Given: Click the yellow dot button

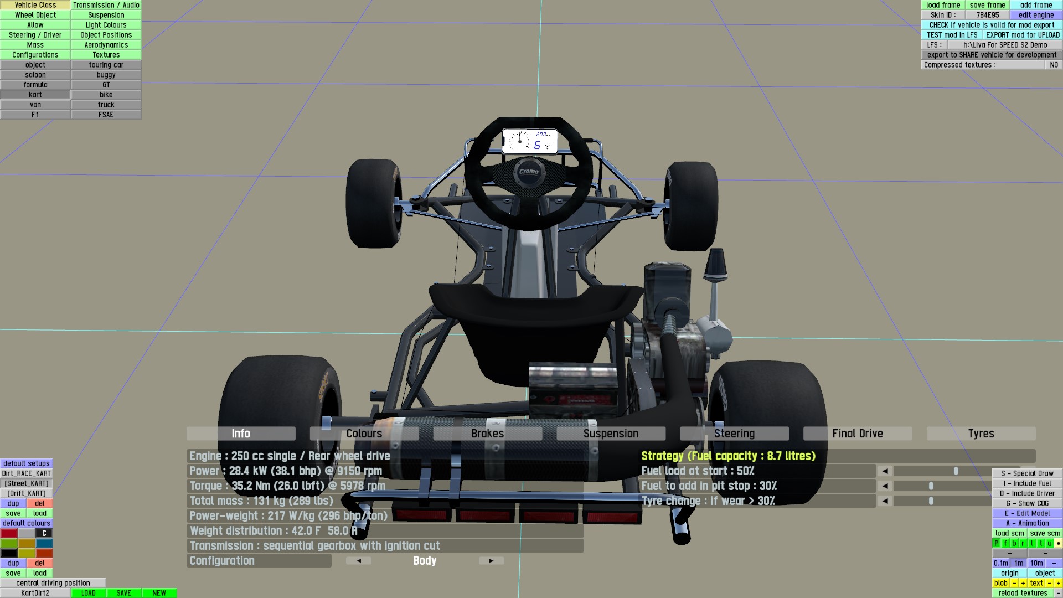Looking at the screenshot, I should coord(1058,543).
